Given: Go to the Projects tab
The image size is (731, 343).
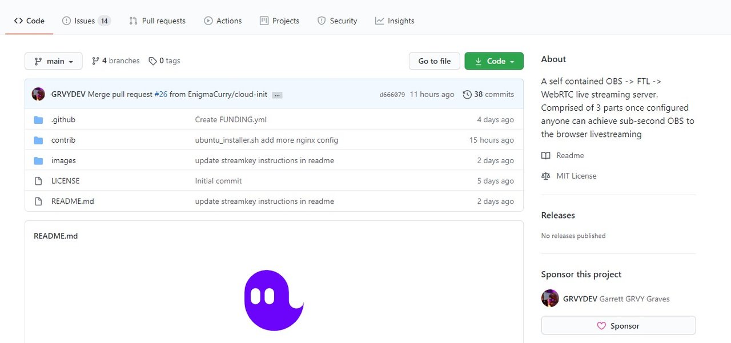Looking at the screenshot, I should 279,21.
